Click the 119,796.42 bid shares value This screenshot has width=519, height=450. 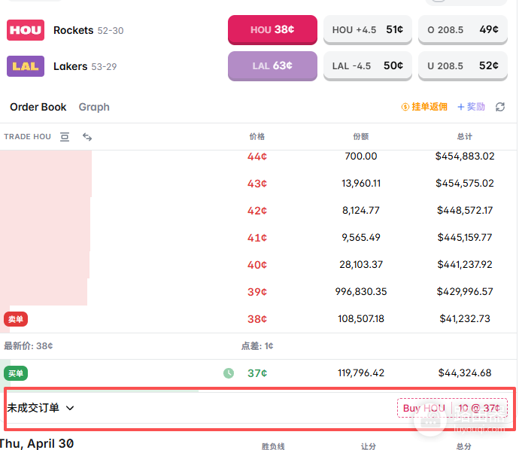pyautogui.click(x=361, y=373)
